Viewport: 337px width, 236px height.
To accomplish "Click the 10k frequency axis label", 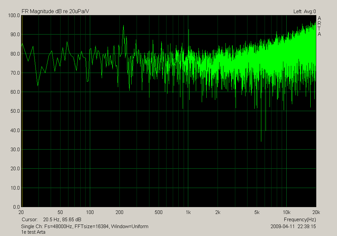I will point(287,212).
